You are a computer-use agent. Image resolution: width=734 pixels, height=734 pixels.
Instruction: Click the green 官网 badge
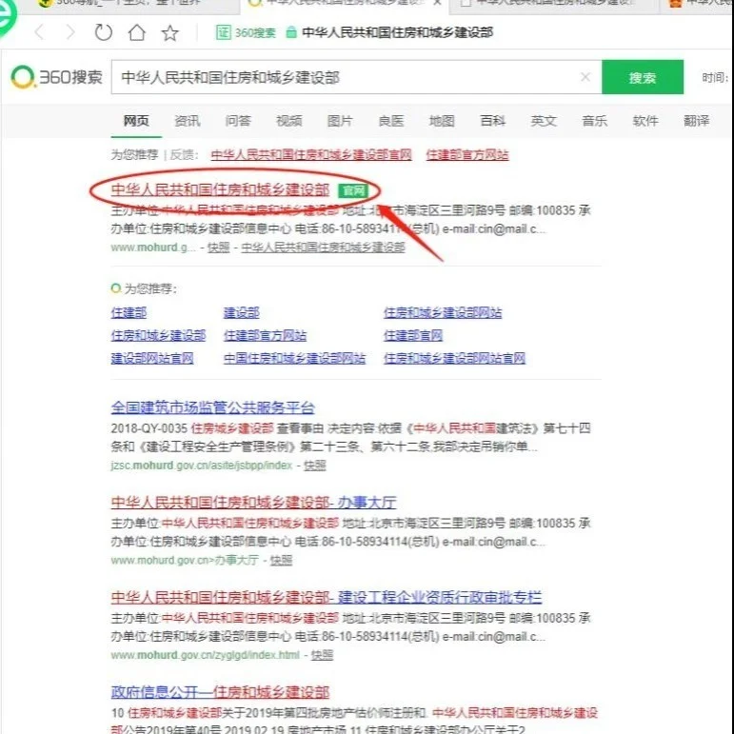click(x=353, y=190)
